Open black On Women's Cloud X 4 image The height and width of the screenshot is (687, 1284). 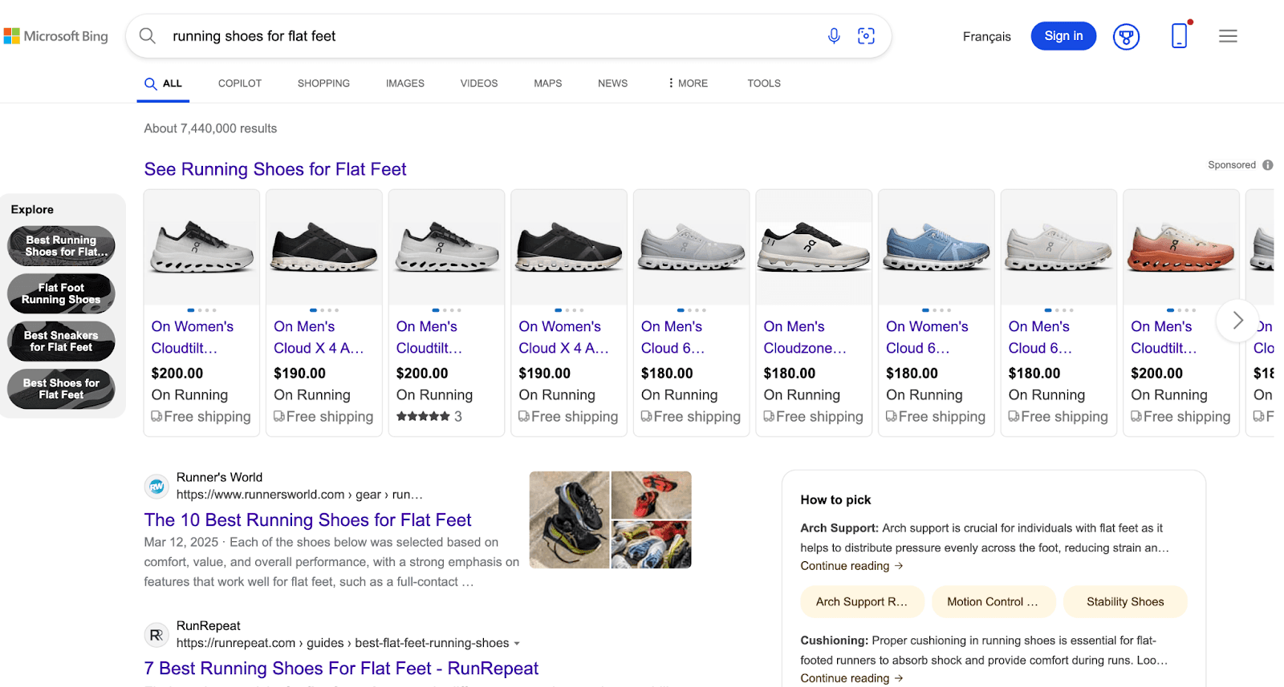click(569, 247)
